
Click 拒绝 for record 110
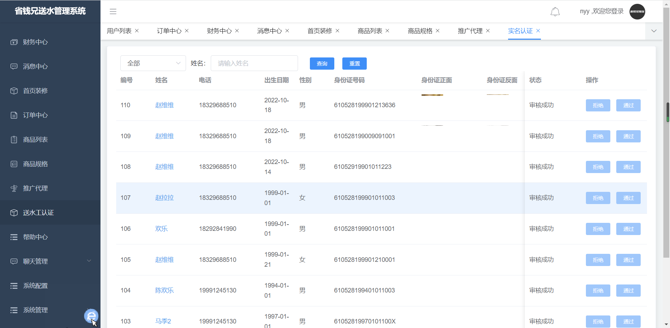[598, 106]
